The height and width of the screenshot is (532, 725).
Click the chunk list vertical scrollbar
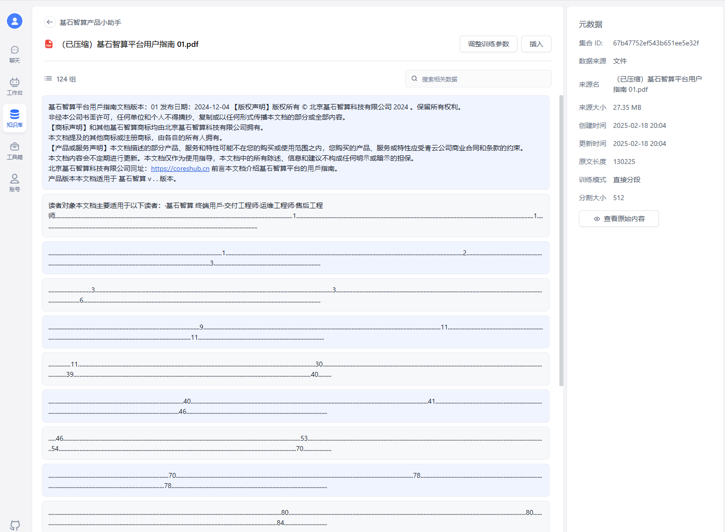tap(561, 240)
